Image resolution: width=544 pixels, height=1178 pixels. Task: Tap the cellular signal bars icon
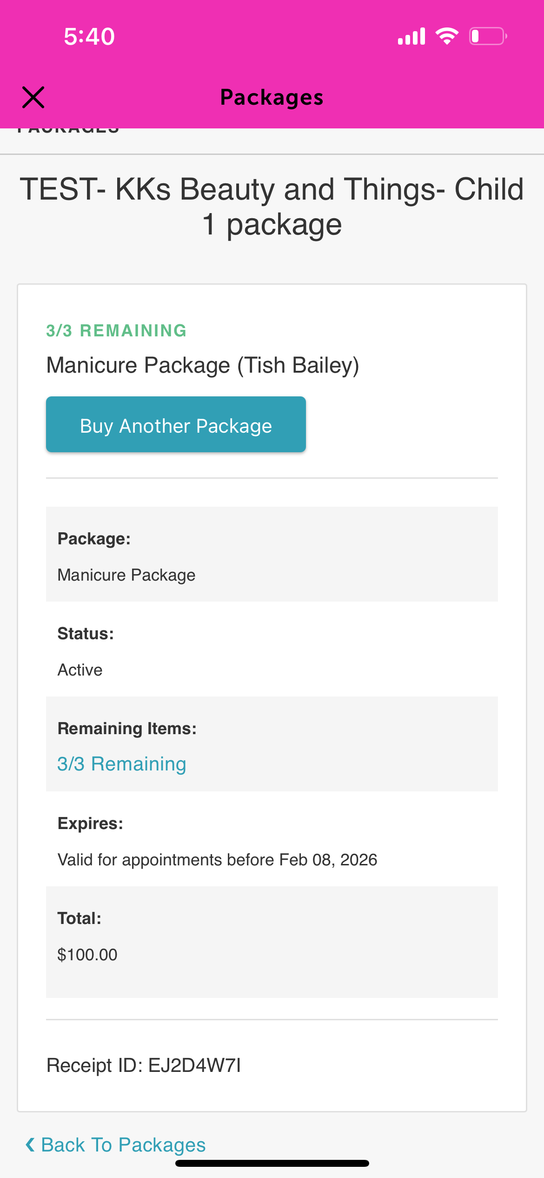tap(411, 36)
